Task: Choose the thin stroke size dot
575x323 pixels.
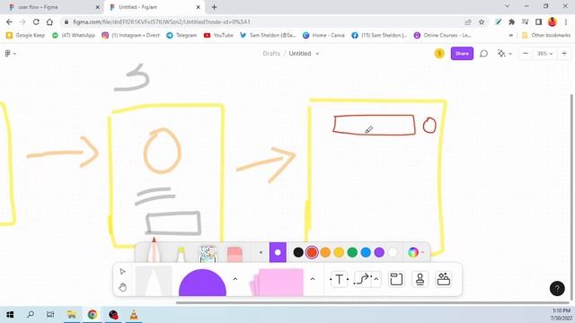Action: coord(261,252)
